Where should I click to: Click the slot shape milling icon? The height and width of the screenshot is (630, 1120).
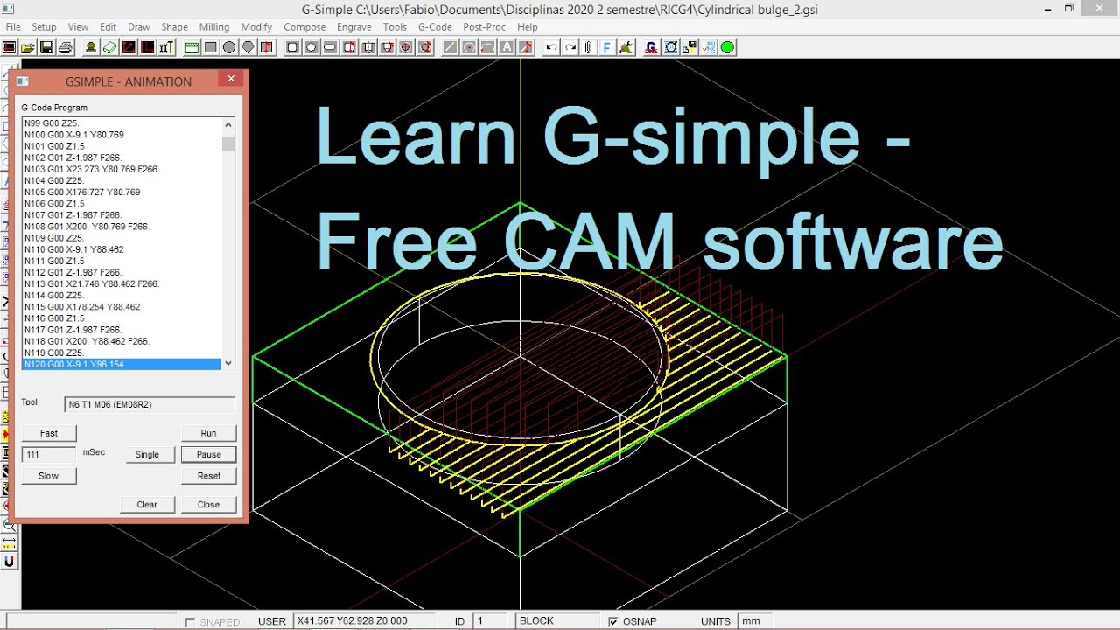(x=330, y=47)
